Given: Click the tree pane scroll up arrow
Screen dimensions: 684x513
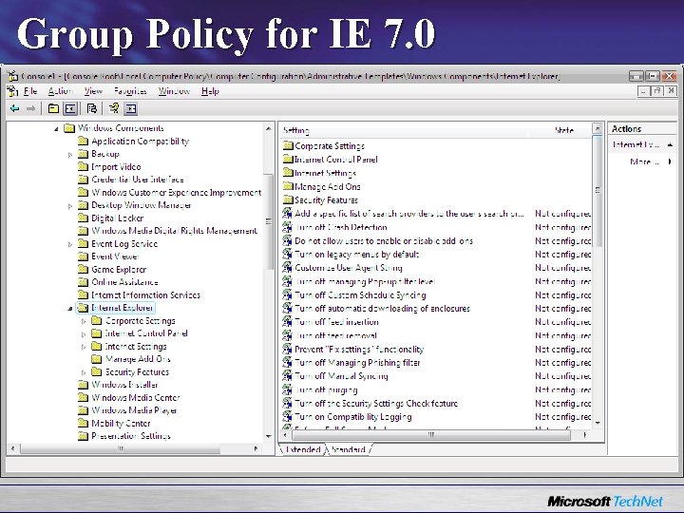Looking at the screenshot, I should 269,128.
